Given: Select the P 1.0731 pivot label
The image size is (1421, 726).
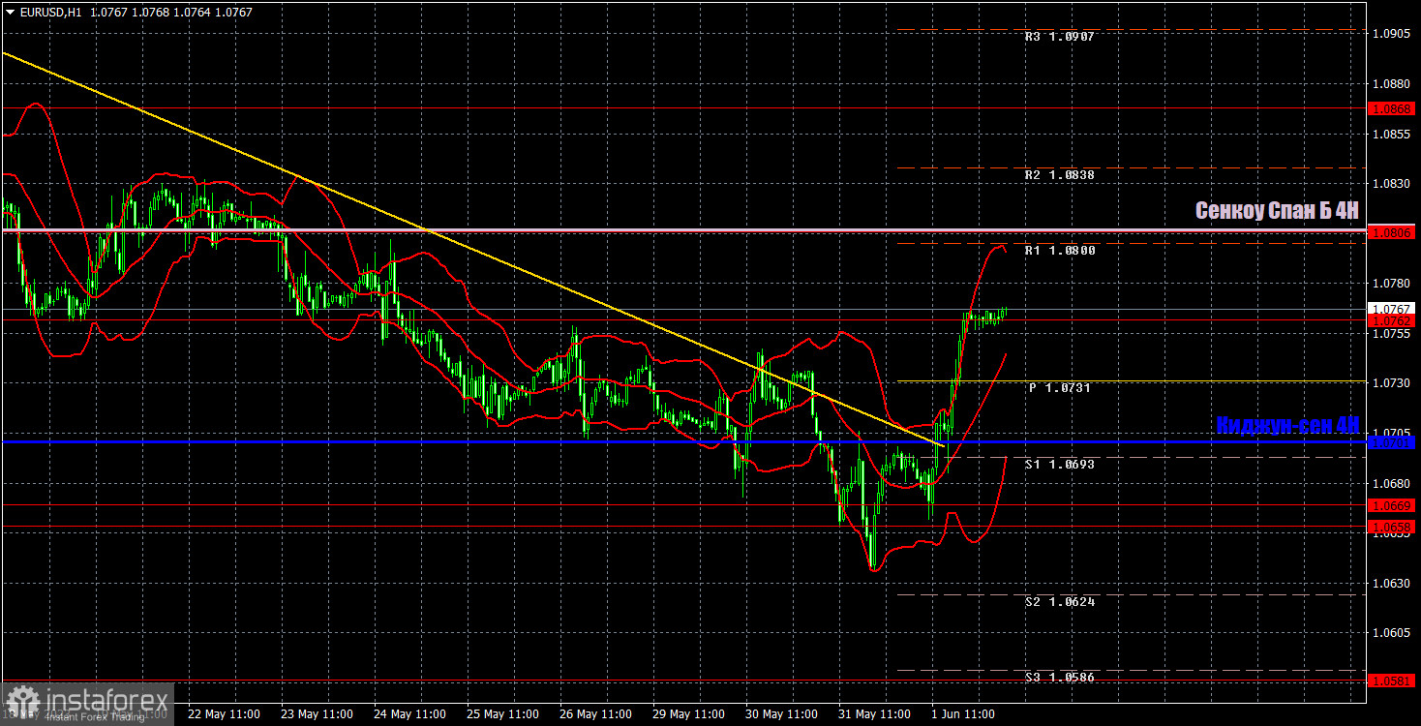Looking at the screenshot, I should (x=1060, y=387).
